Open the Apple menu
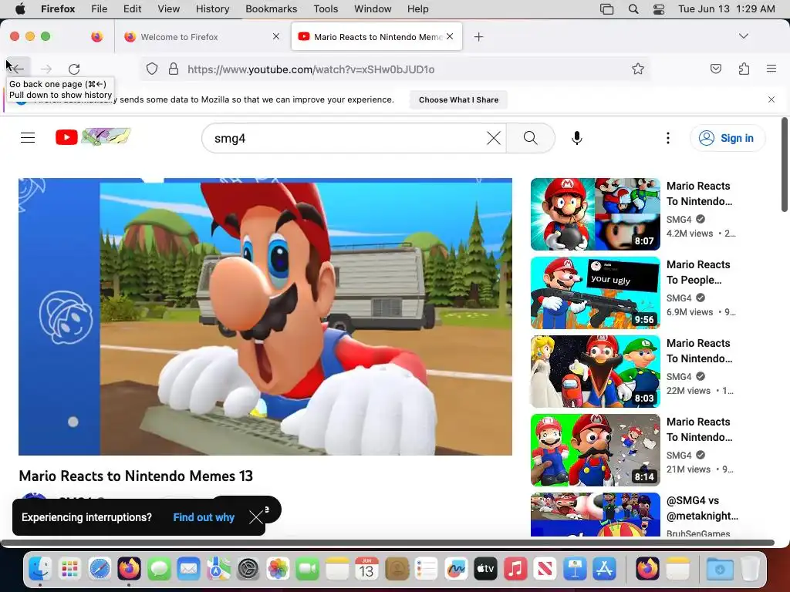Viewport: 790px width, 592px height. [20, 9]
